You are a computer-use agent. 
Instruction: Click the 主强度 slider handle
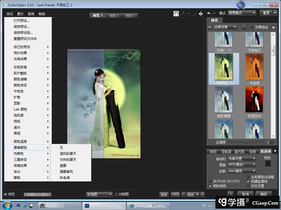[246, 142]
